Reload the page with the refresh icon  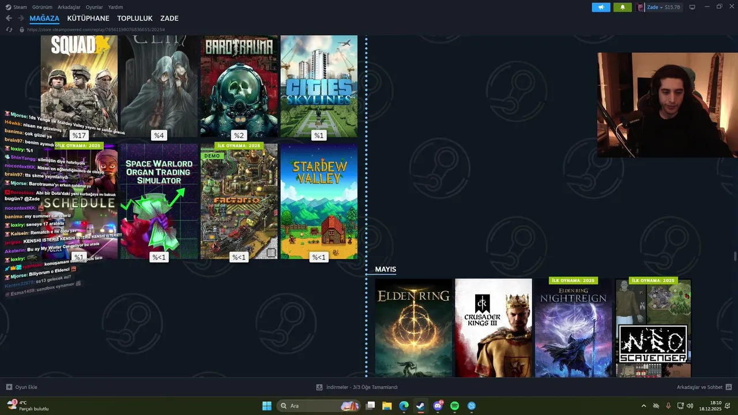click(9, 29)
